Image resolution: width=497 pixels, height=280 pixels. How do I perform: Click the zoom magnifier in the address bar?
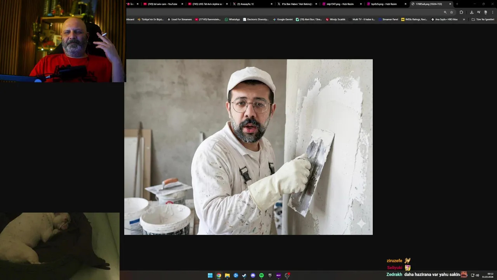pos(445,12)
